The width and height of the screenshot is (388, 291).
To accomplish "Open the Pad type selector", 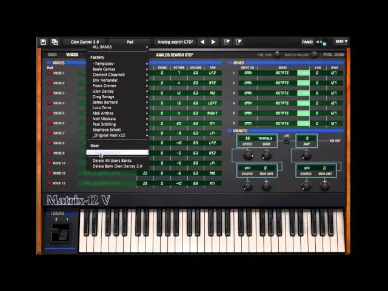I will click(x=130, y=42).
